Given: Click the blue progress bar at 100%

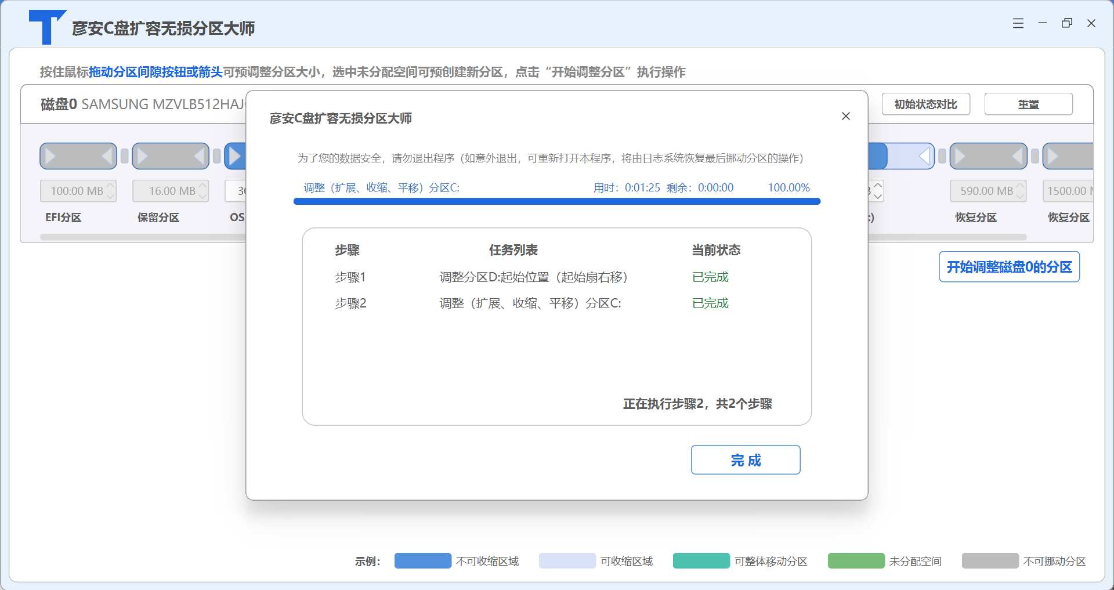Looking at the screenshot, I should point(557,201).
